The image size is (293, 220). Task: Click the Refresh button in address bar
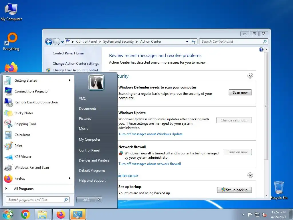click(x=194, y=42)
